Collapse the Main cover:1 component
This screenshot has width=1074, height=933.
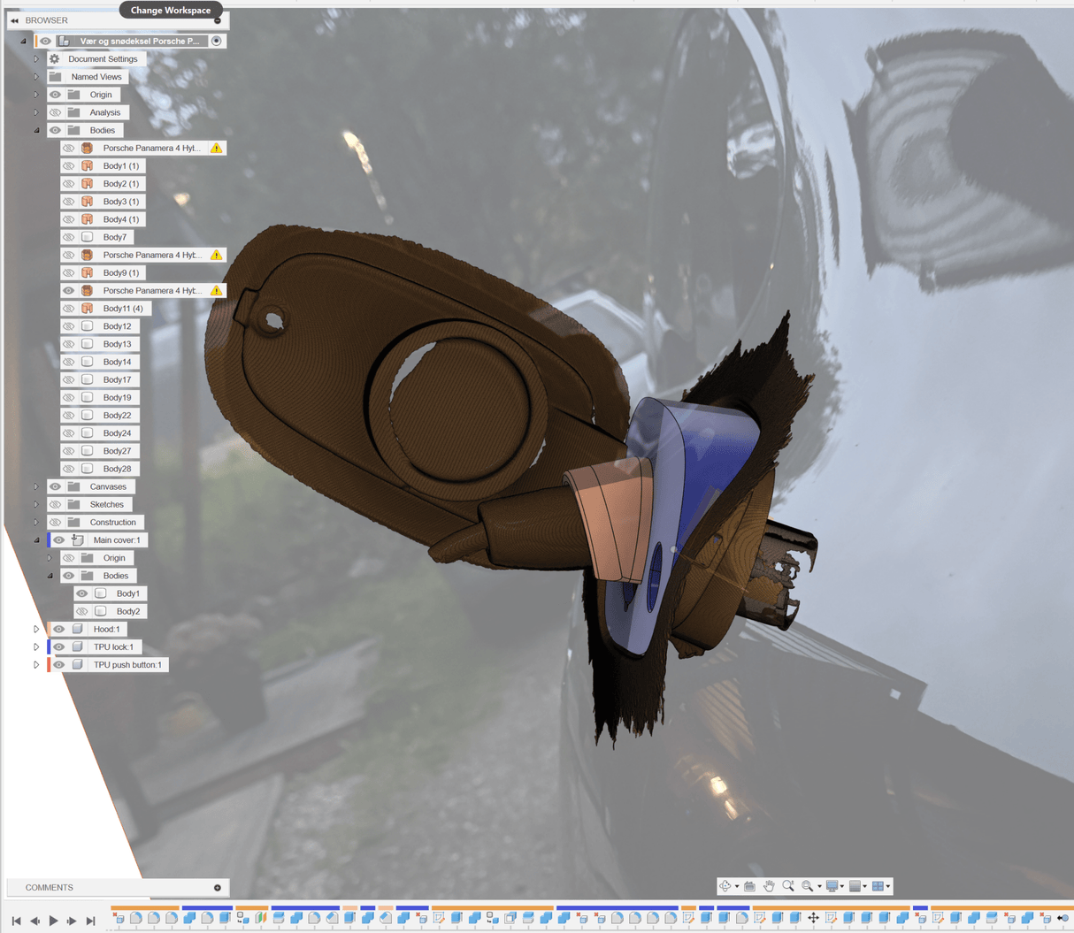click(x=36, y=540)
